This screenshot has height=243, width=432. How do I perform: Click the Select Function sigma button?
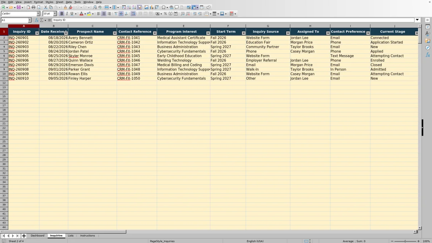coord(42,20)
